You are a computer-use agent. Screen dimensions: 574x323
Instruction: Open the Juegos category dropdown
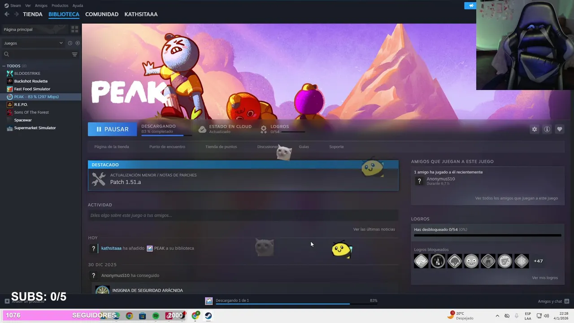pyautogui.click(x=33, y=43)
